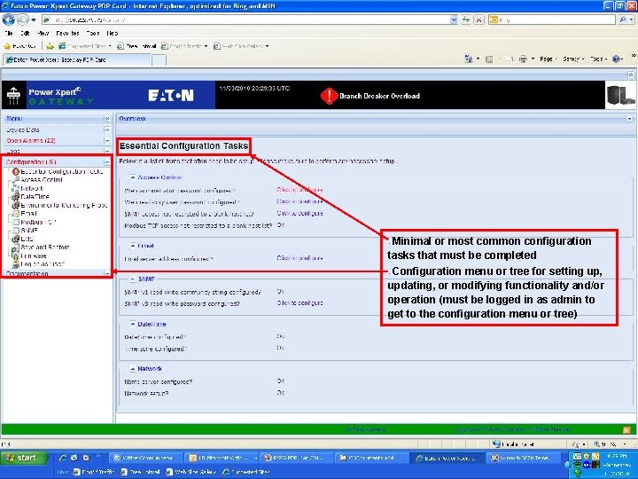Click the Essential Configuration Tasks tree icon
The width and height of the screenshot is (638, 479).
point(16,172)
